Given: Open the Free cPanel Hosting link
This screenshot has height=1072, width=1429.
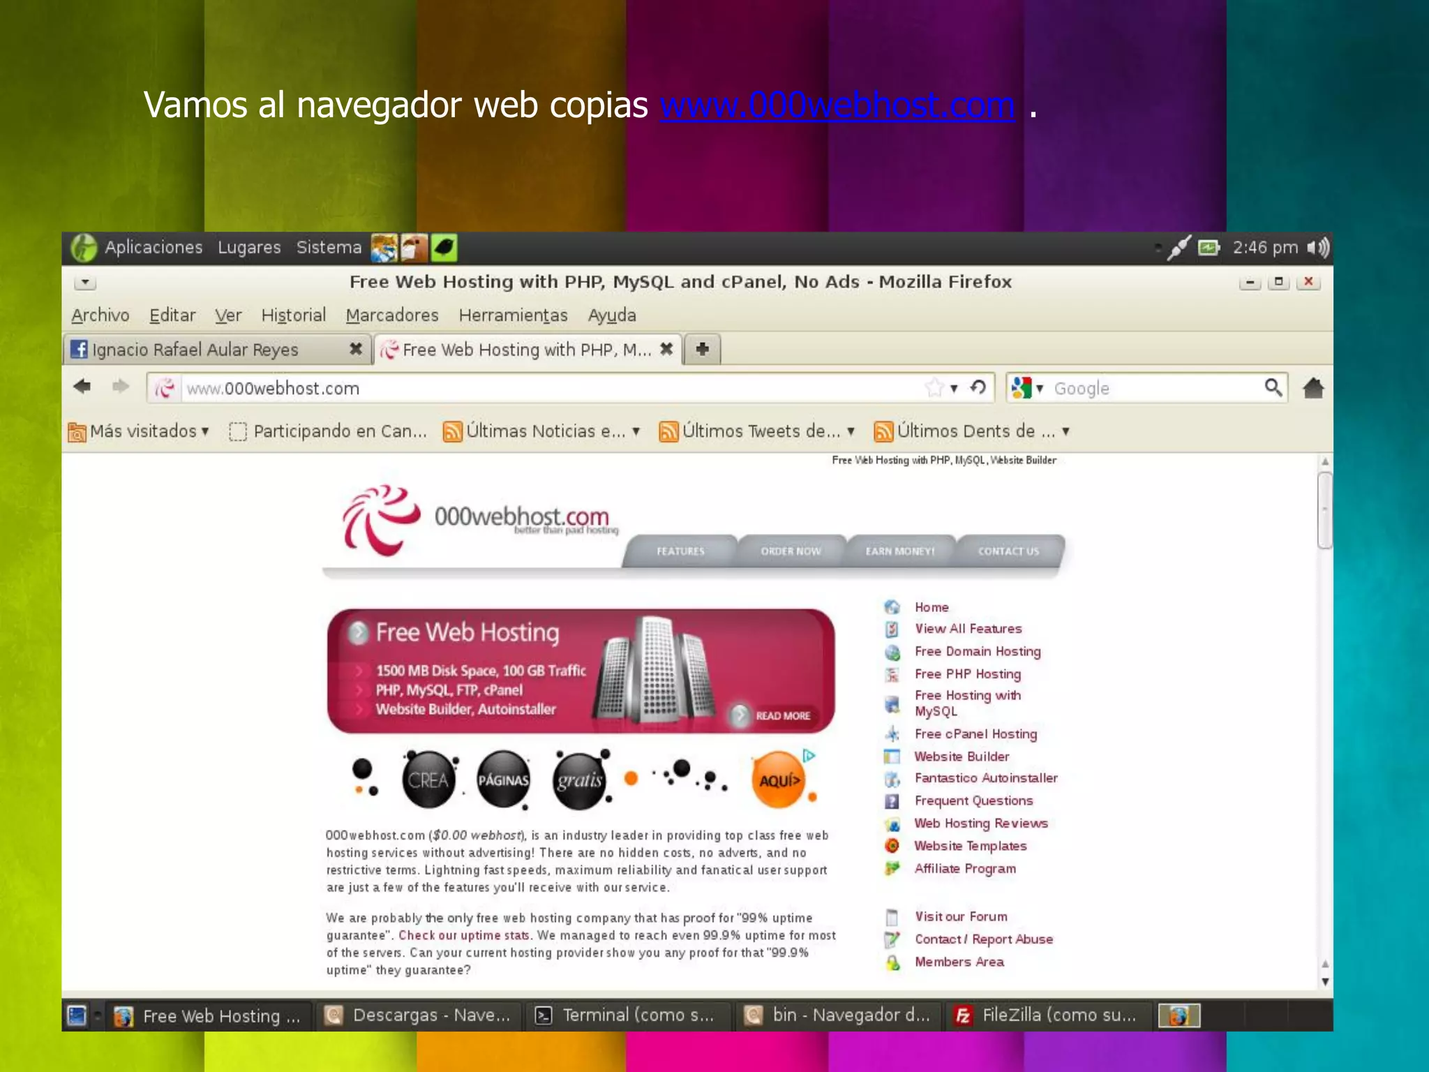Looking at the screenshot, I should coord(975,734).
